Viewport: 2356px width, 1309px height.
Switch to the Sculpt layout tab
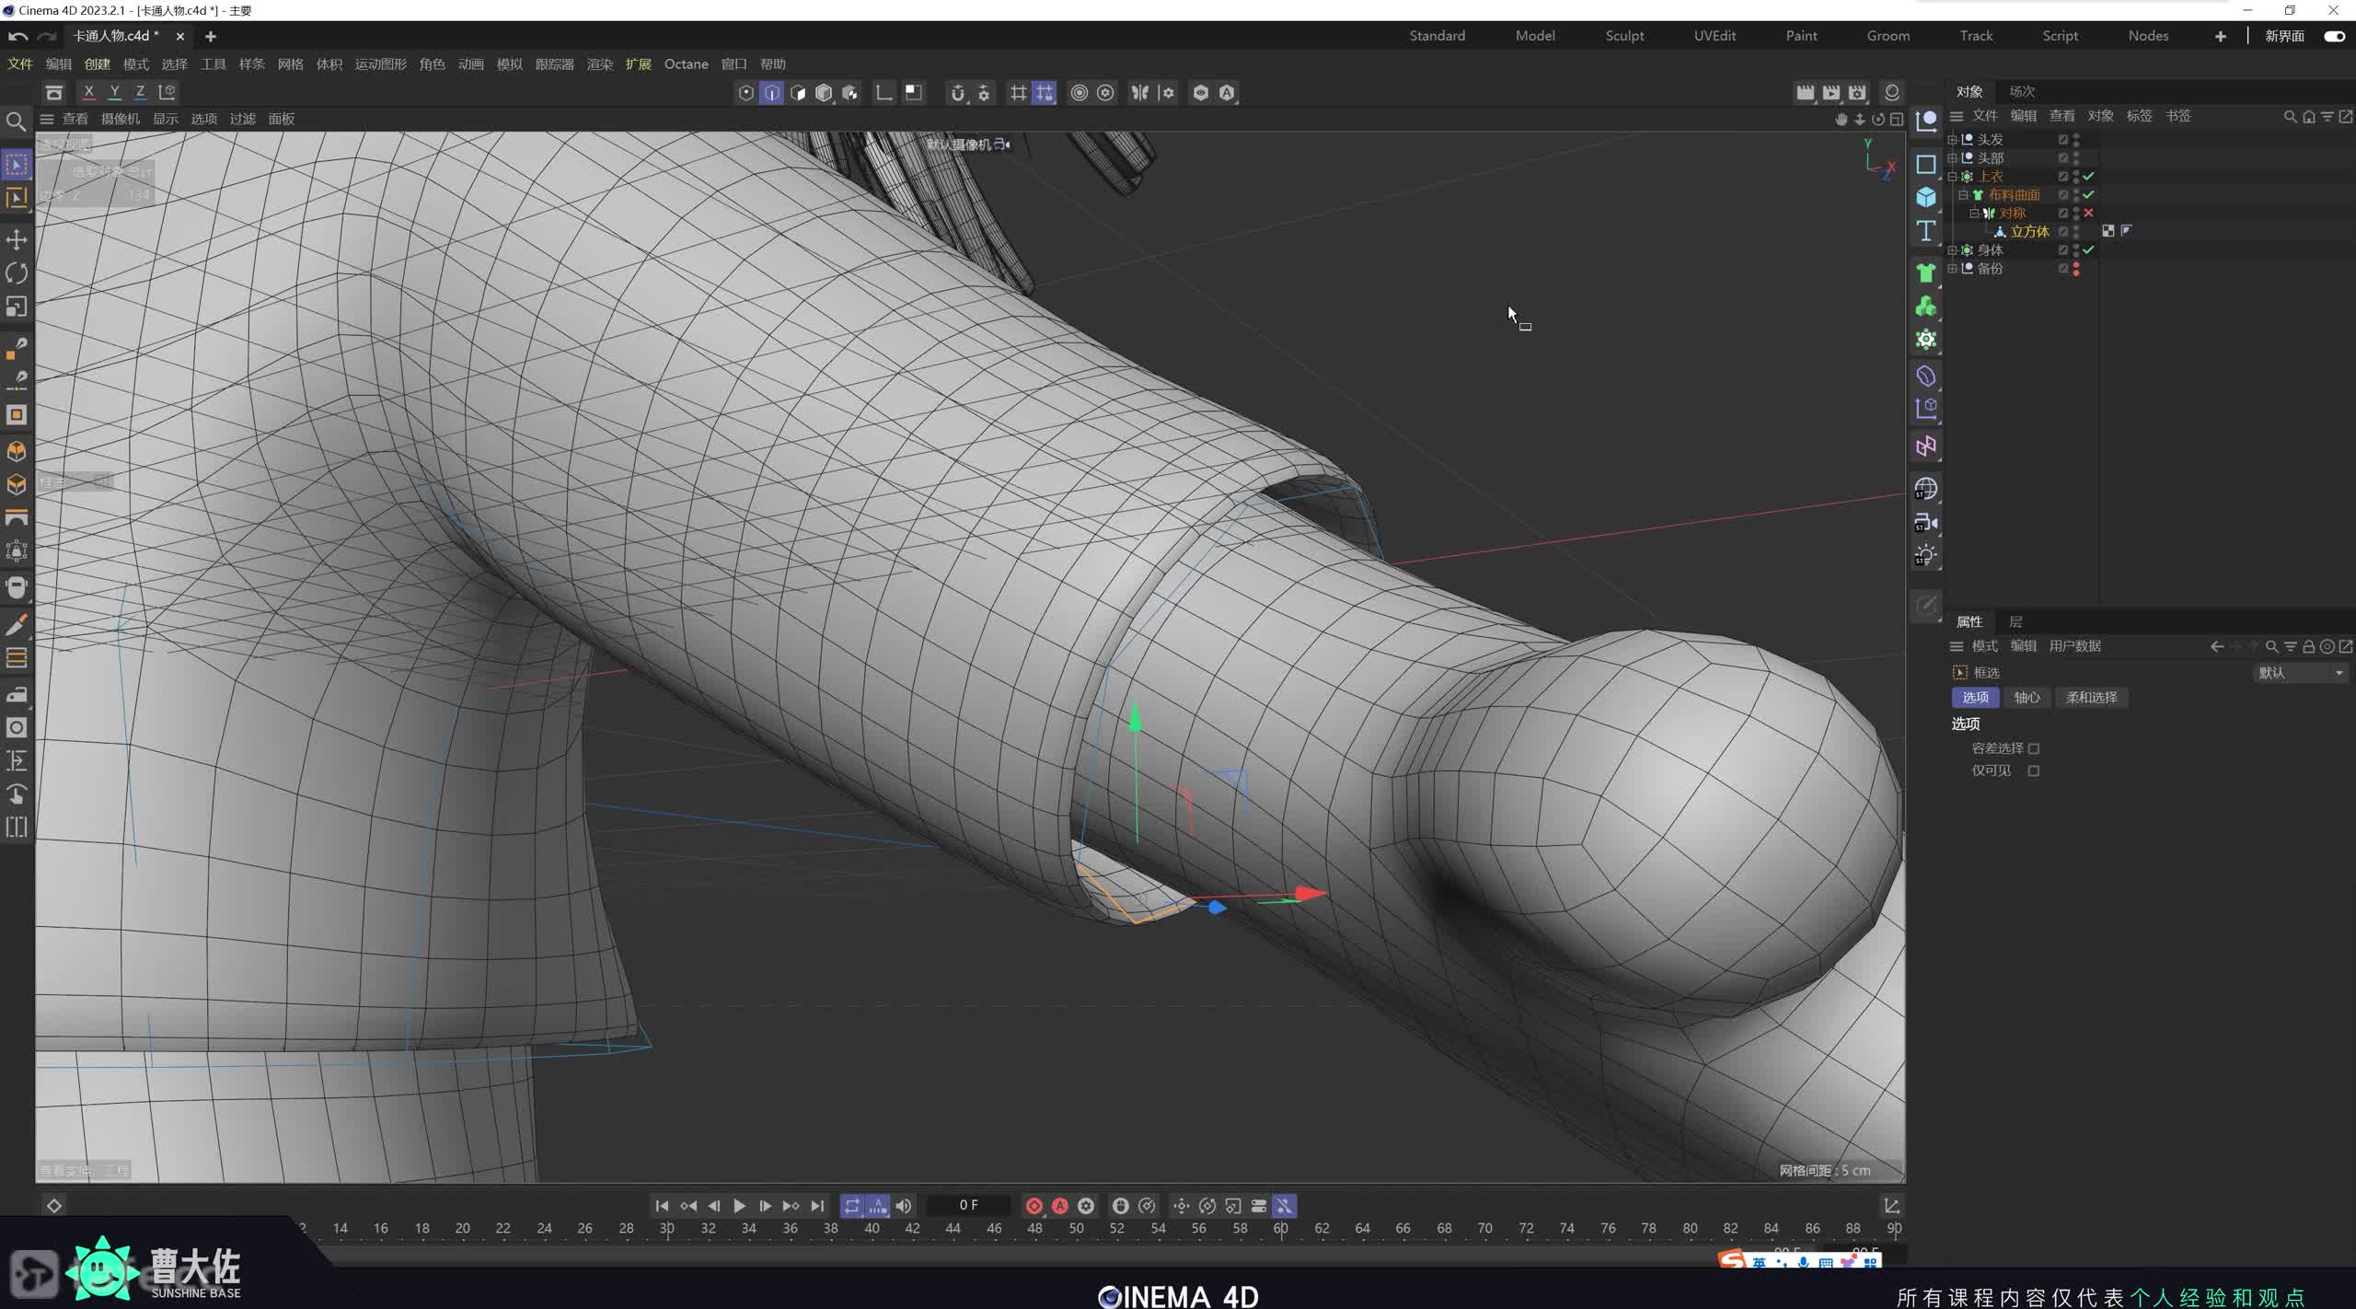coord(1624,36)
